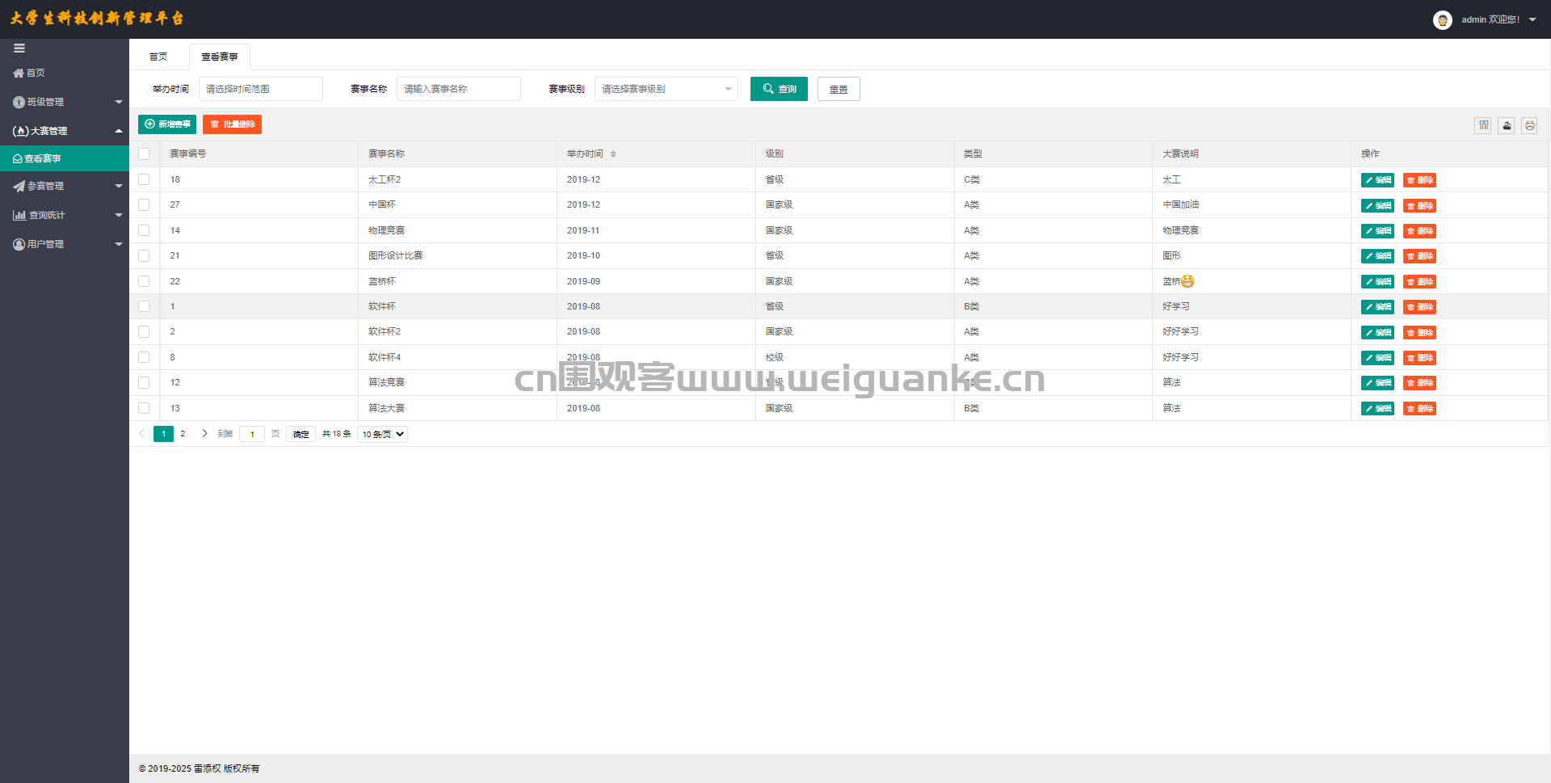Screen dimensions: 1551x783
Task: Expand the 班级管理 sidebar menu
Action: (65, 102)
